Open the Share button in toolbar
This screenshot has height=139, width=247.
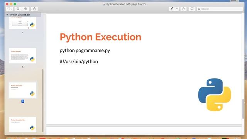[34, 9]
